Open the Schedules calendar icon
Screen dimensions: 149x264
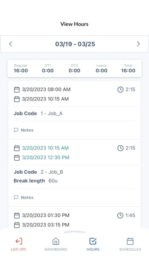pos(130,241)
